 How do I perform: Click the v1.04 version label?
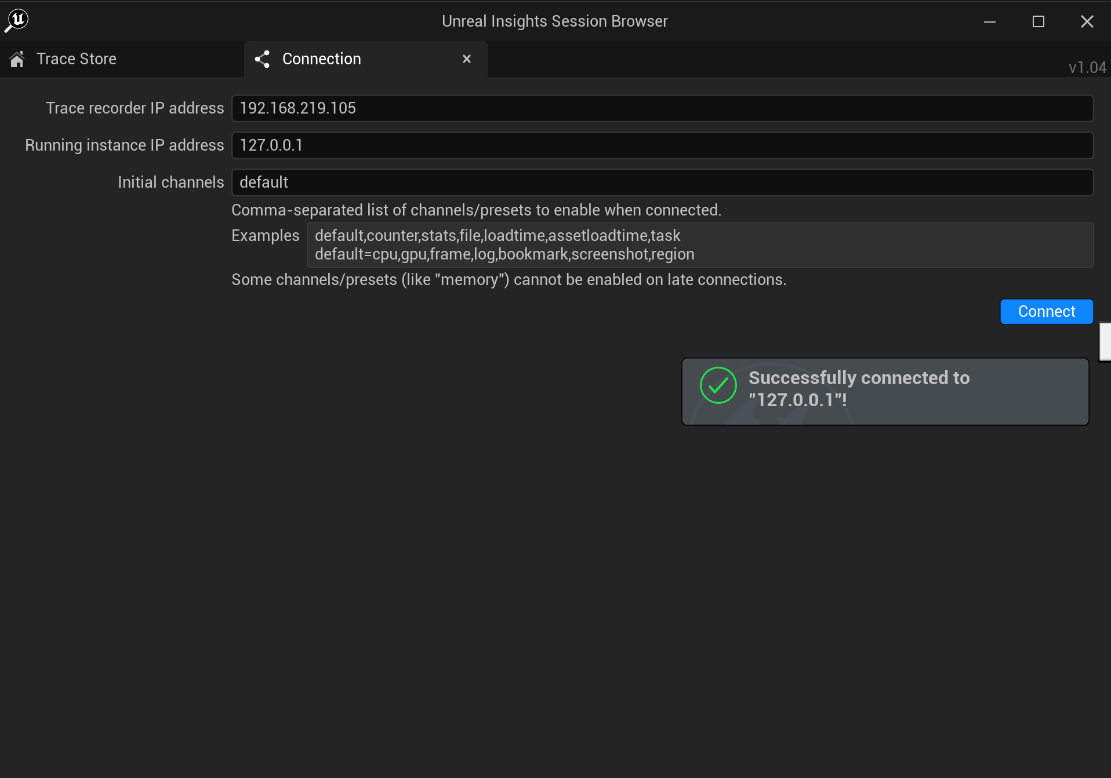1087,68
